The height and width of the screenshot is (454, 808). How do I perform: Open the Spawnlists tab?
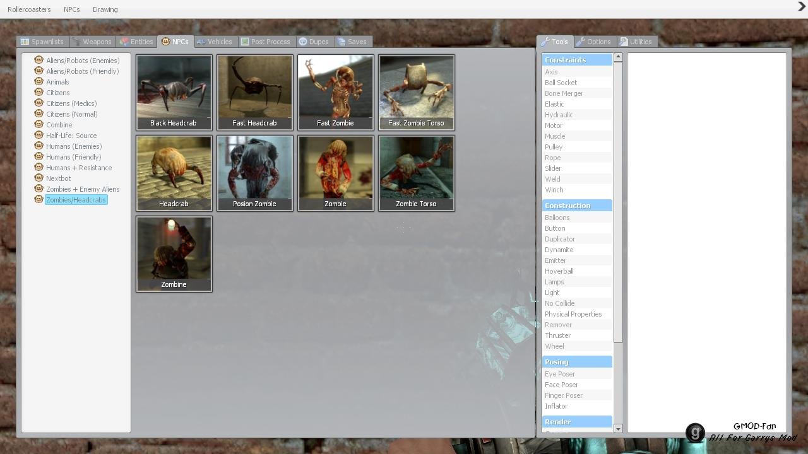[x=42, y=42]
